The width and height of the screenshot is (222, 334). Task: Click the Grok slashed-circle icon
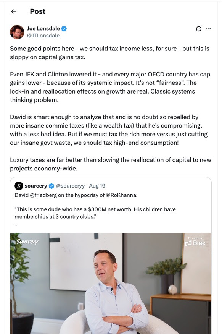[199, 29]
